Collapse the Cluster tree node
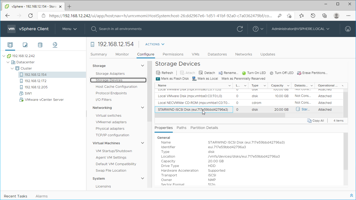Image resolution: width=356 pixels, height=200 pixels. [x=12, y=68]
